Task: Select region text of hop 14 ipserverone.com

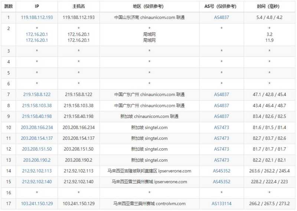Action: point(149,171)
